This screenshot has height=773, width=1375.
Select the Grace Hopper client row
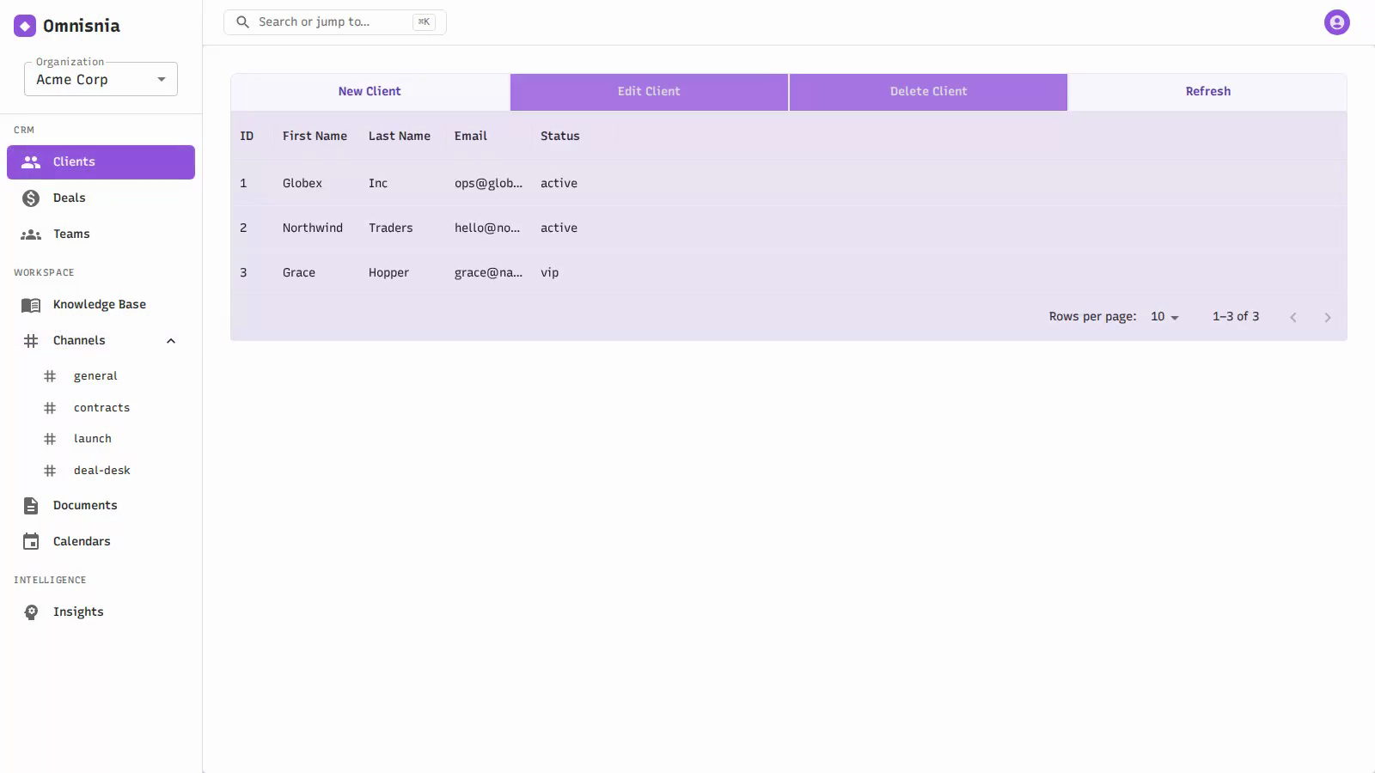(789, 272)
